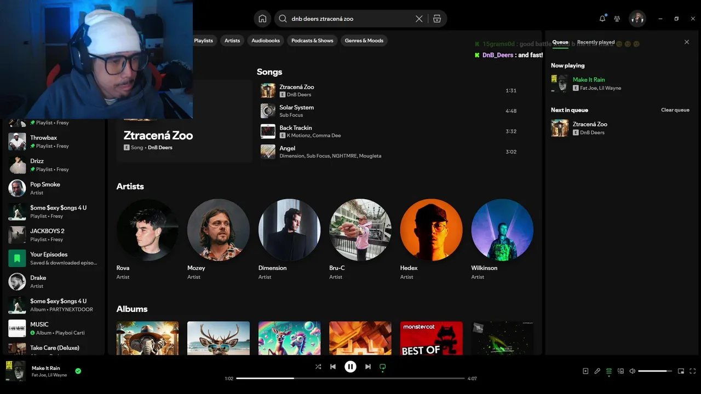Screen dimensions: 701x394
Task: Click the Ztracená Zoo top result card title
Action: click(x=158, y=135)
